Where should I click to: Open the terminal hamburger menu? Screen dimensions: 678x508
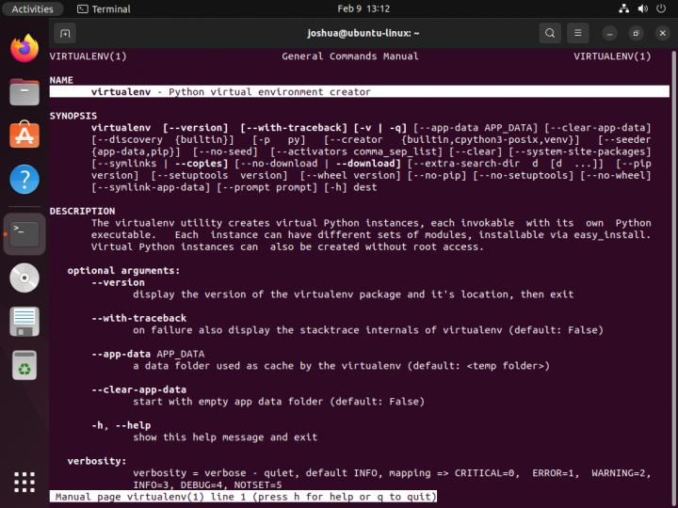click(578, 33)
